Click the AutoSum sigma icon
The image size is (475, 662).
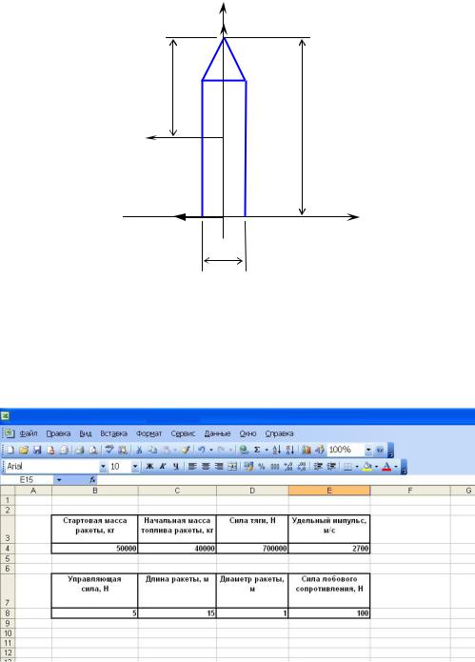[257, 450]
